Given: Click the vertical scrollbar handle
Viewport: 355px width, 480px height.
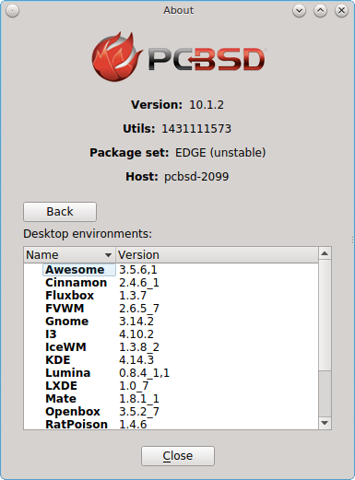Looking at the screenshot, I should pyautogui.click(x=325, y=315).
